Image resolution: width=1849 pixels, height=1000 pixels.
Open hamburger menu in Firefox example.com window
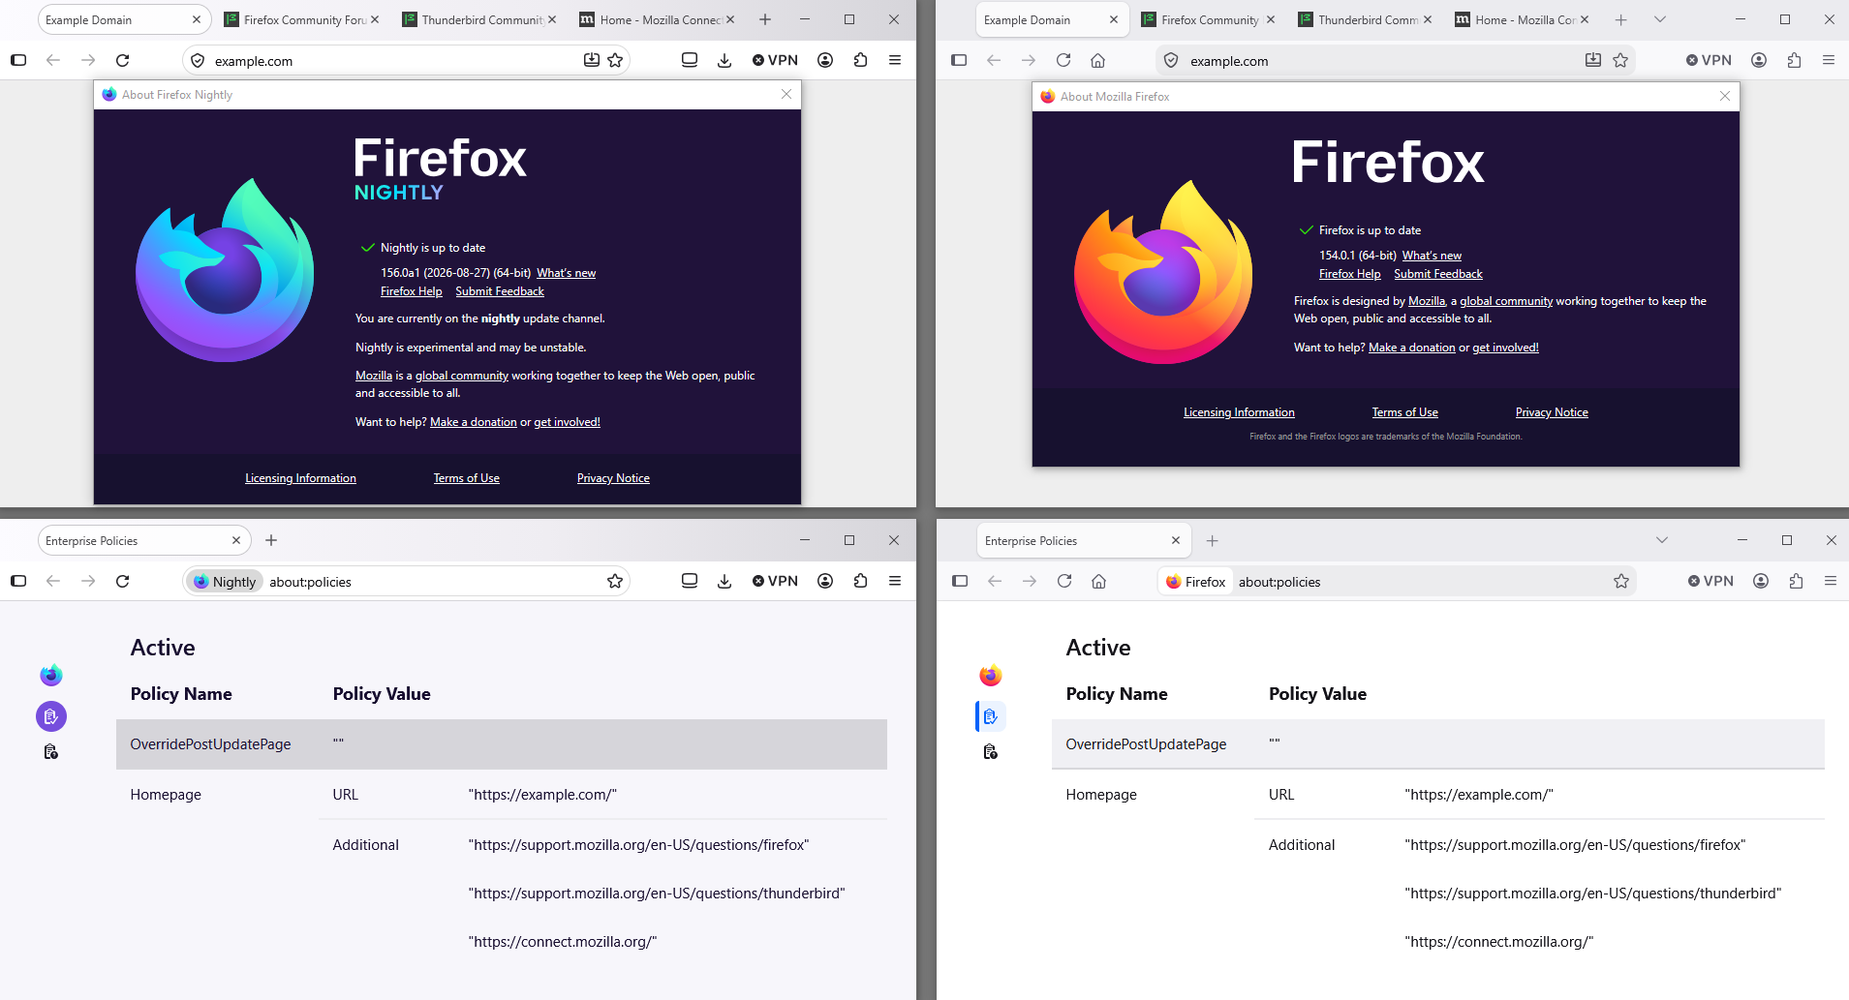(x=1829, y=60)
